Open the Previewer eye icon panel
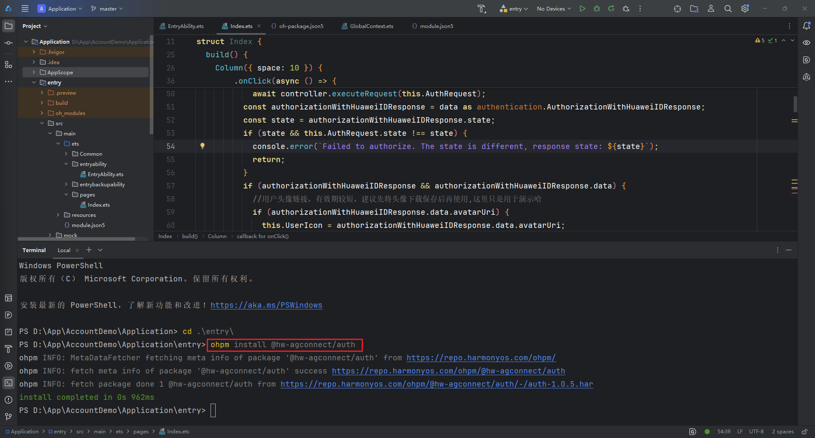Screen dimensions: 815x438 [807, 43]
